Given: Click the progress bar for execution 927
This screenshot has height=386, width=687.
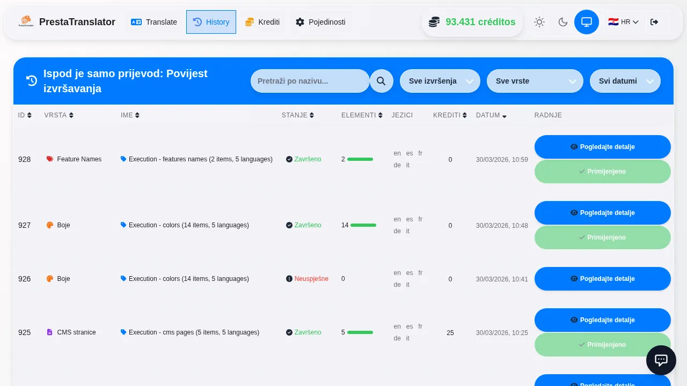Looking at the screenshot, I should pyautogui.click(x=363, y=225).
